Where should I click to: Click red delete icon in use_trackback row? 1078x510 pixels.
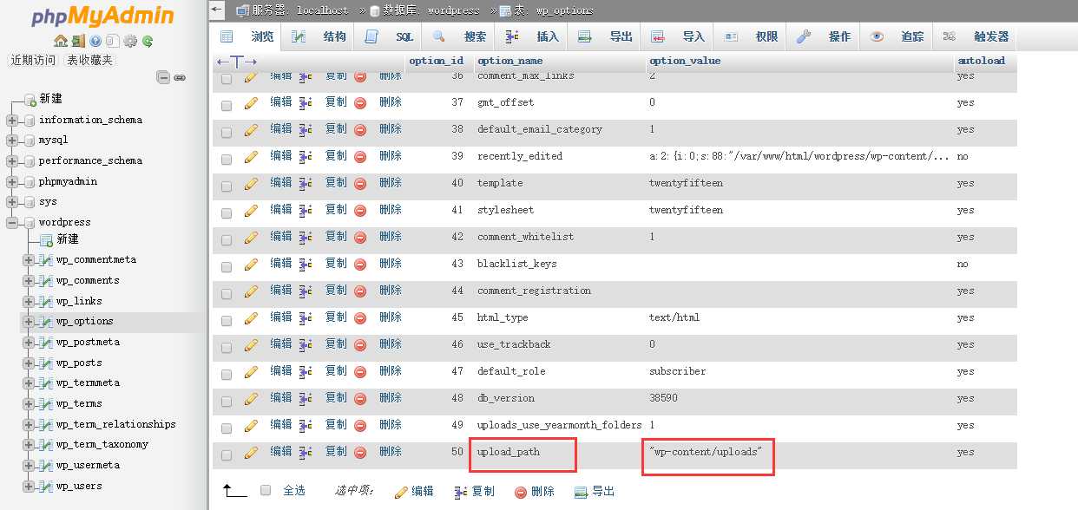(360, 344)
